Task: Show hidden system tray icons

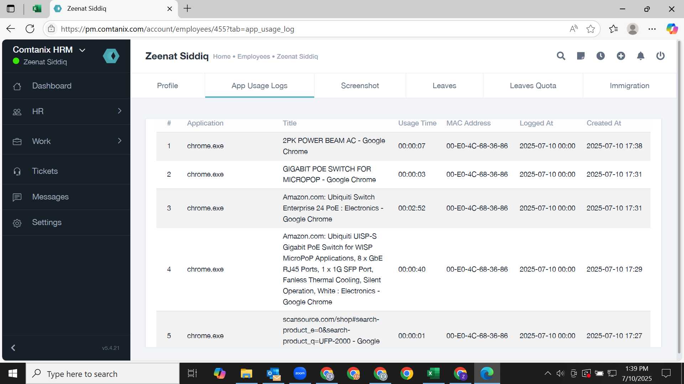Action: pyautogui.click(x=548, y=373)
